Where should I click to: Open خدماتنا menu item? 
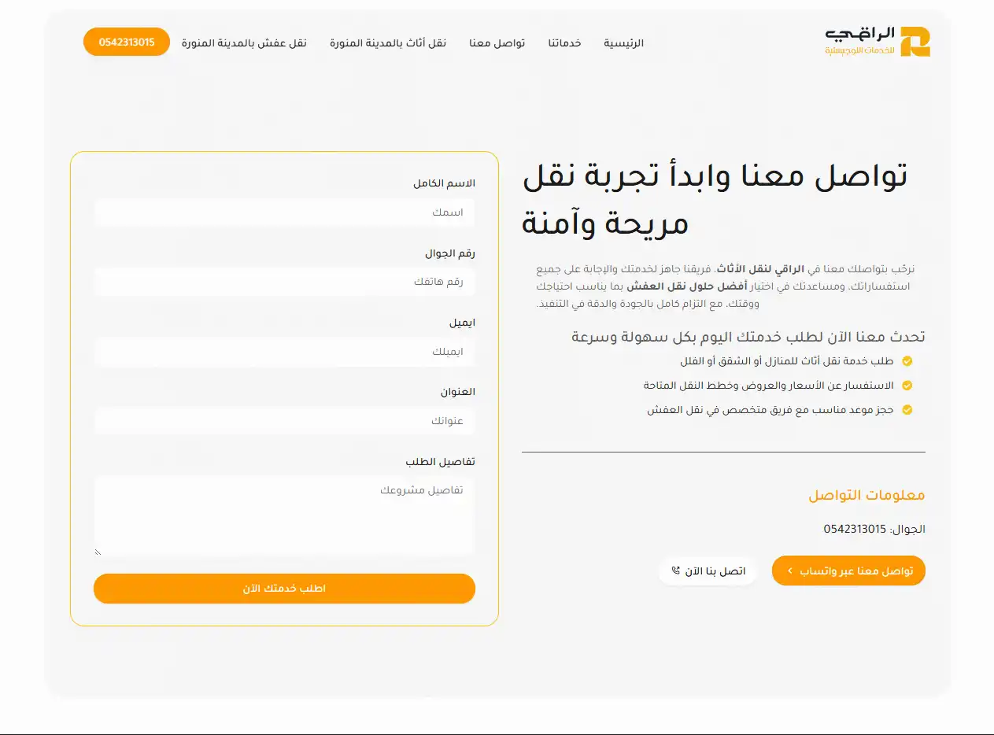[564, 42]
